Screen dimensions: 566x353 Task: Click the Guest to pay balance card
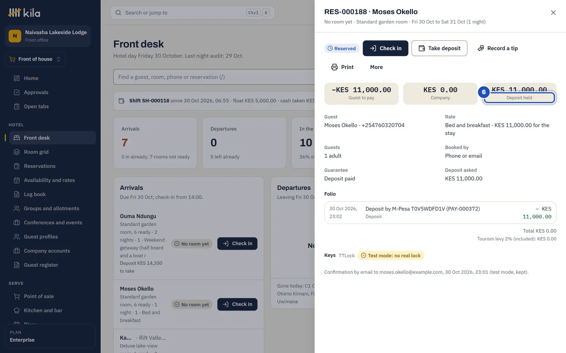(x=361, y=94)
